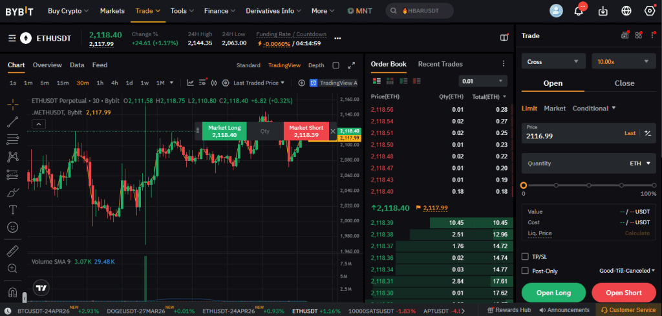Open the Derivatives Info menu
This screenshot has width=662, height=316.
pos(273,11)
